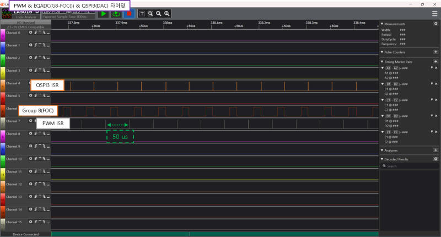This screenshot has width=441, height=237.
Task: Open the hamburger menu at top right
Action: pos(435,13)
